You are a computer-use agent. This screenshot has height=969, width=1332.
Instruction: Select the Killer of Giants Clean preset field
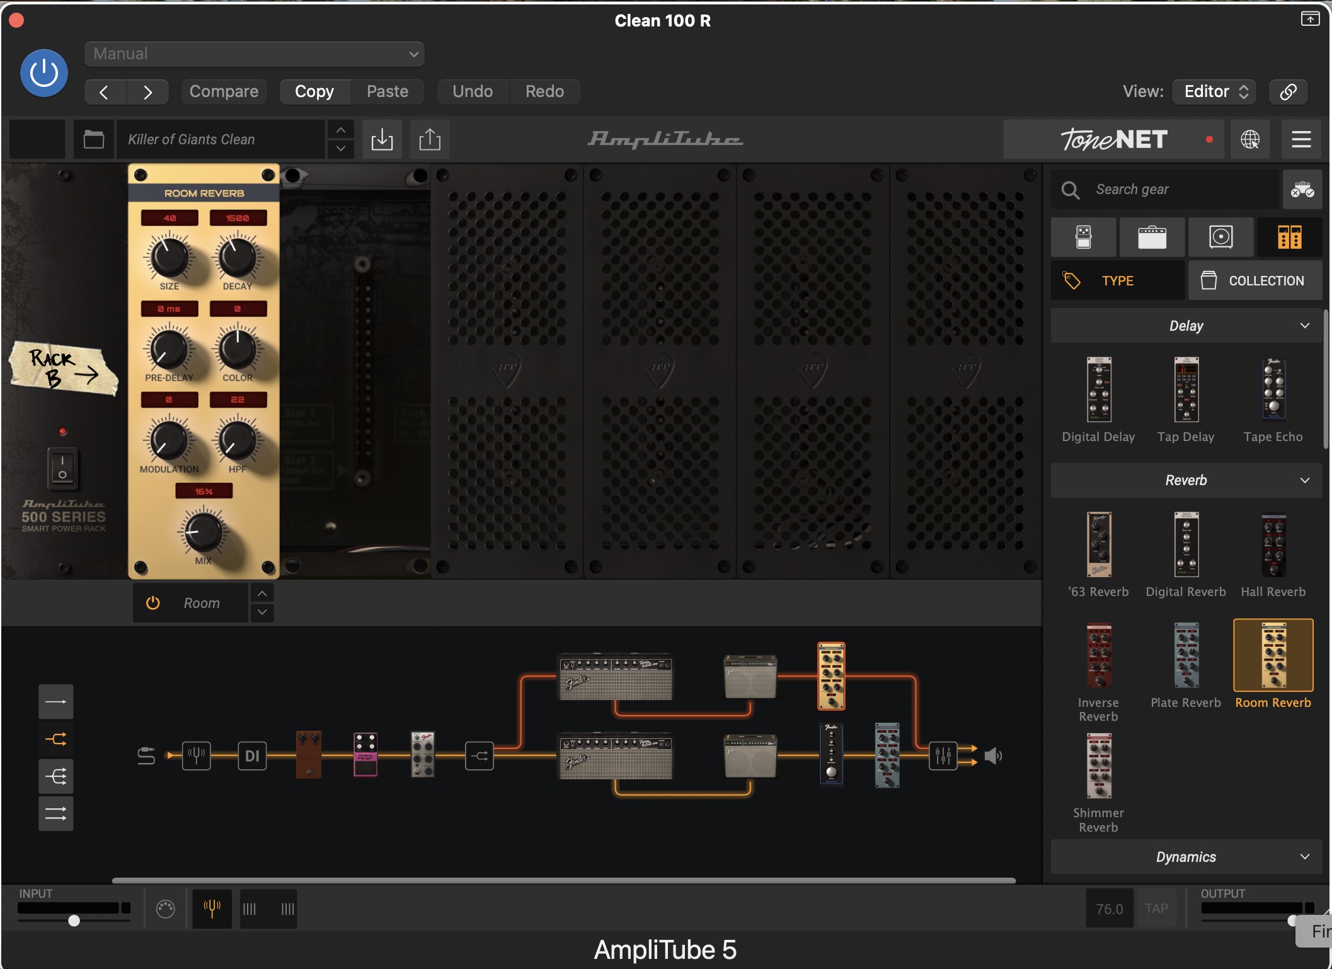(221, 139)
